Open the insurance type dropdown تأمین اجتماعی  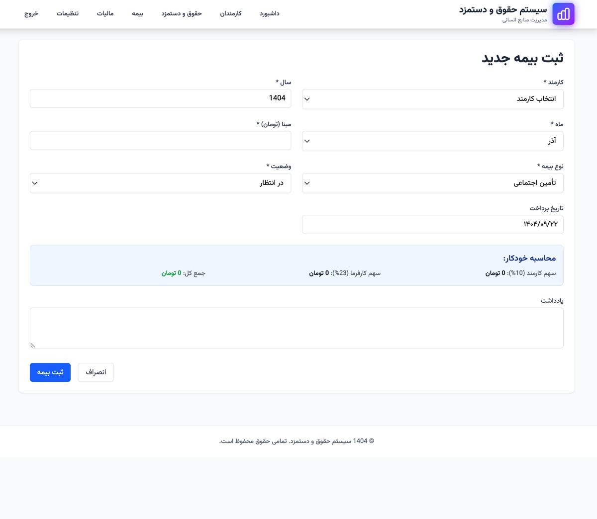tap(432, 183)
